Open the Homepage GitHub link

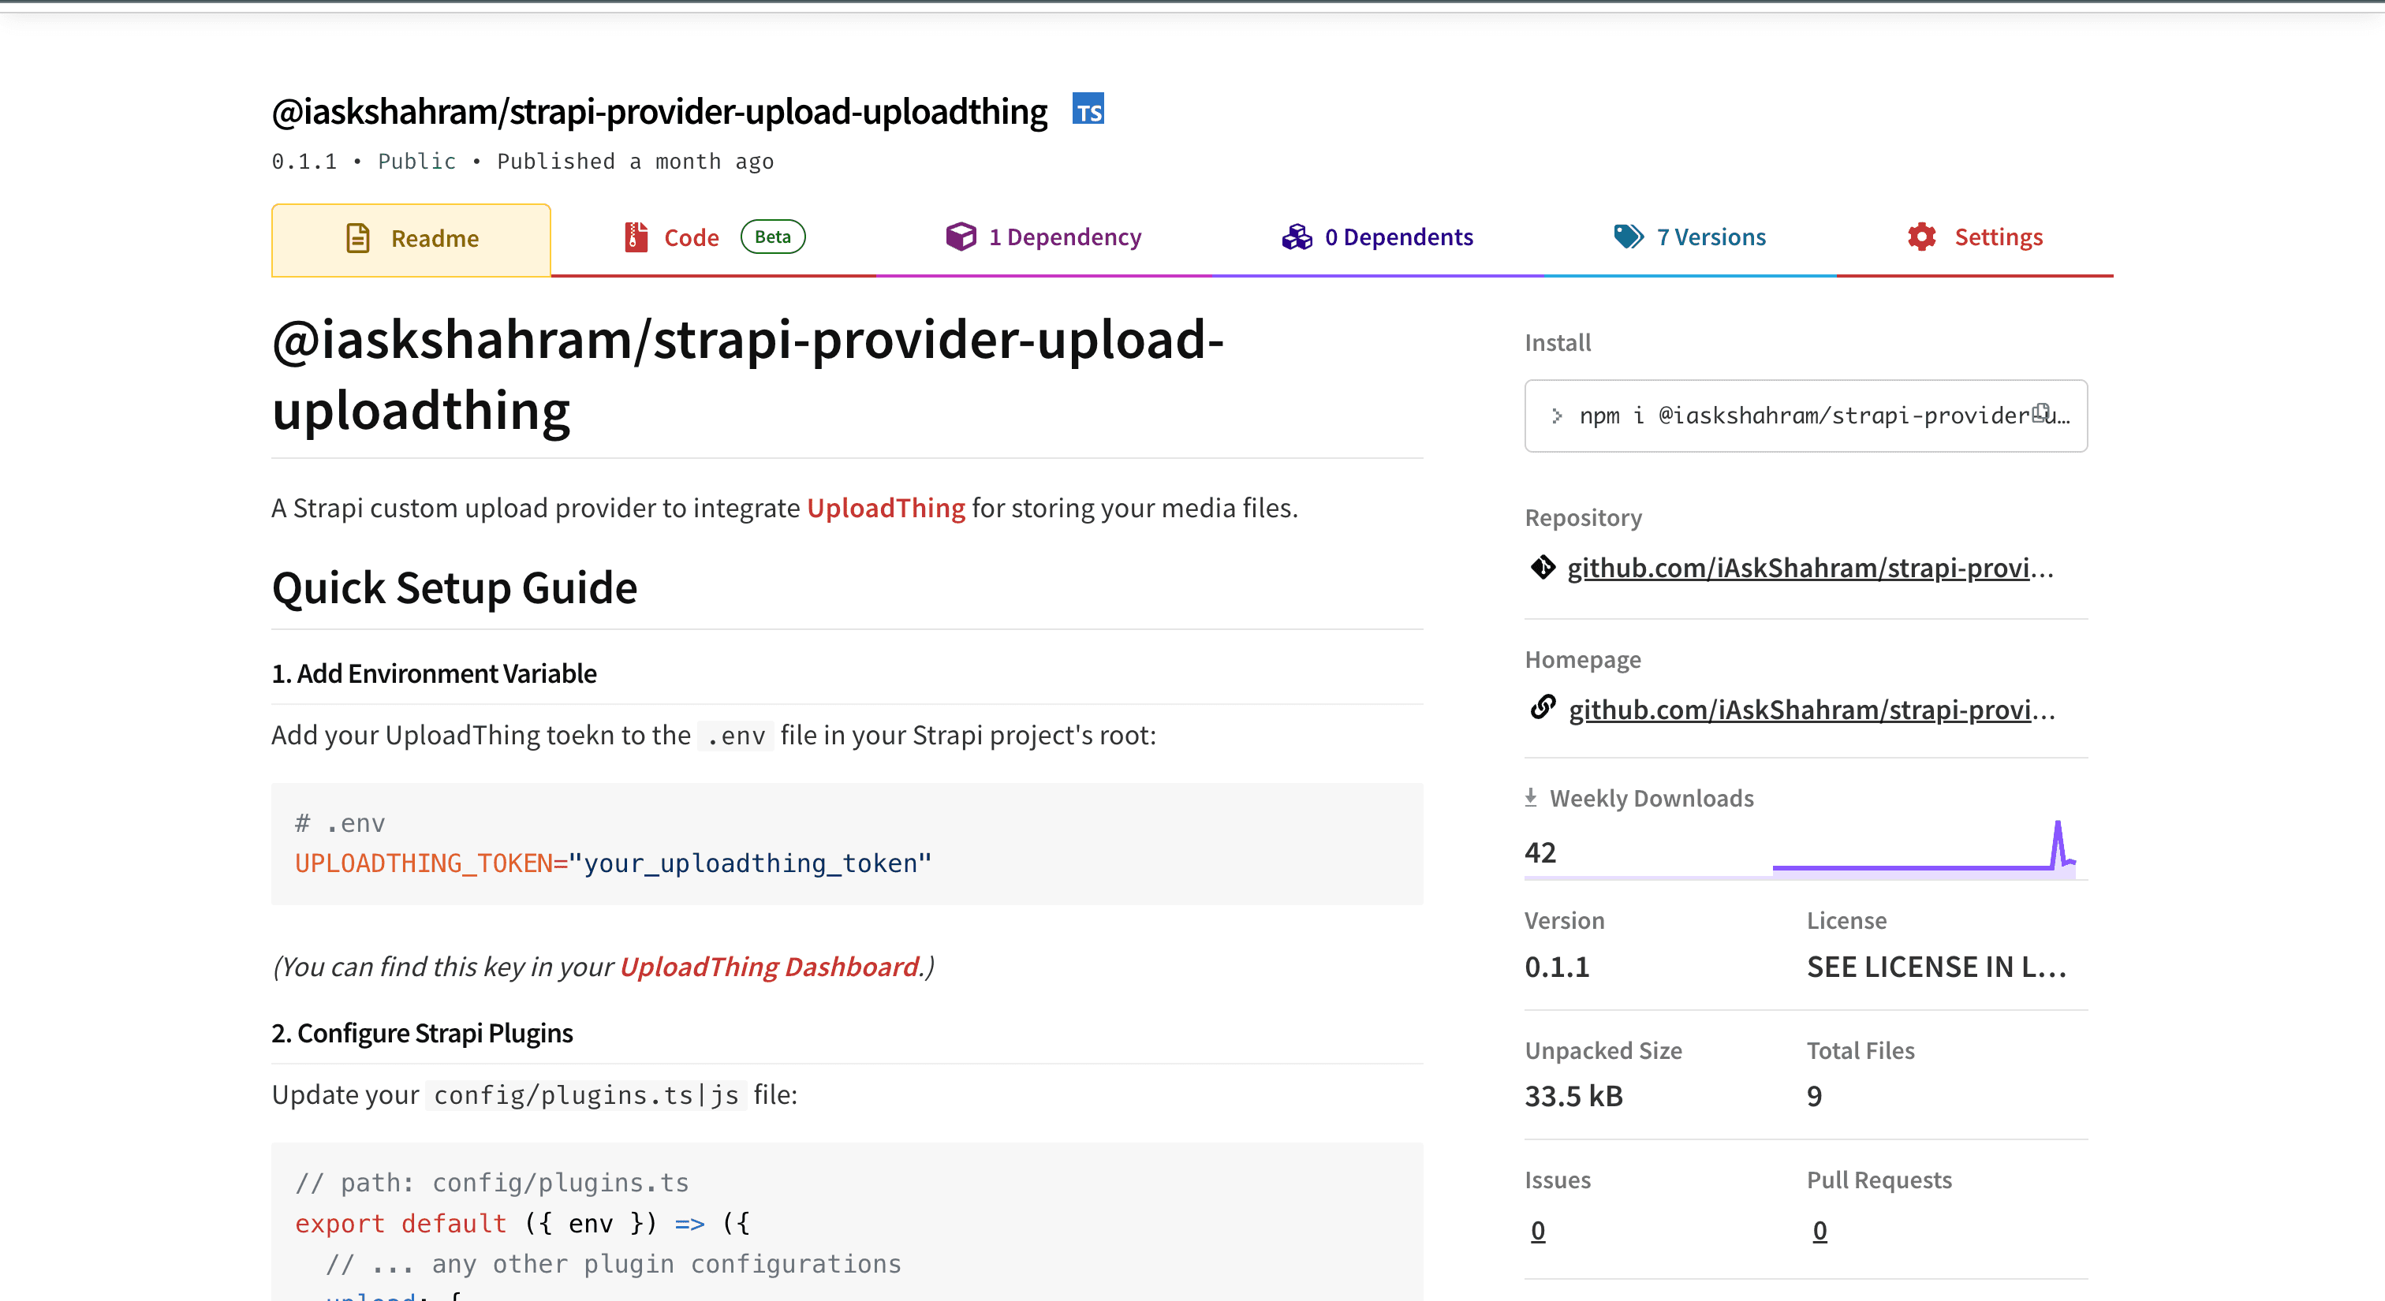(1811, 709)
